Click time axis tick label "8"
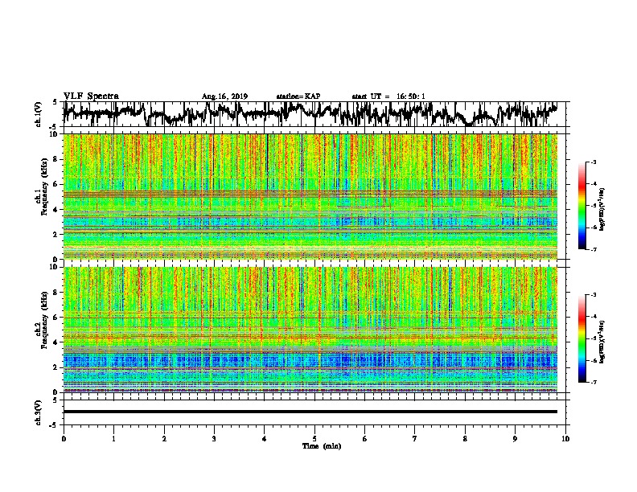Screen dimensions: 637x492 465,439
